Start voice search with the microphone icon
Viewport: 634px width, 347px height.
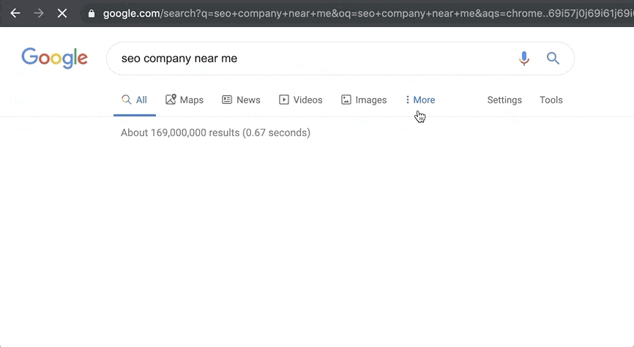[523, 59]
